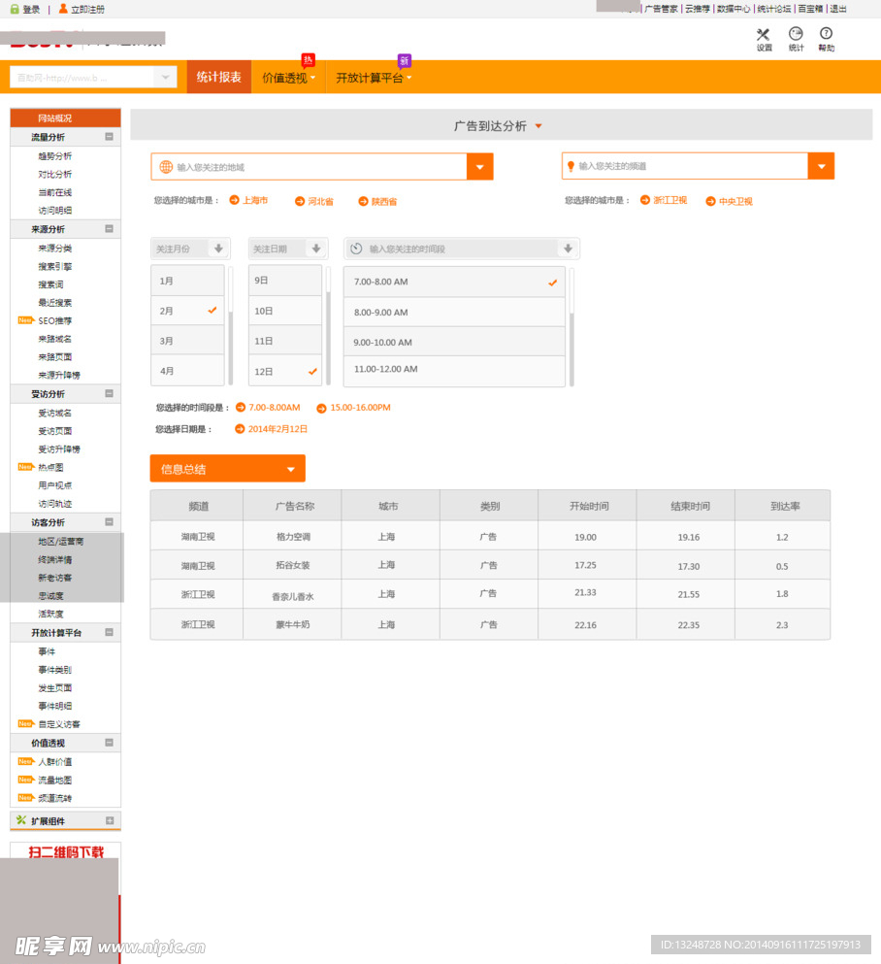
Task: Open 设置 settings tools icon
Action: click(x=764, y=35)
